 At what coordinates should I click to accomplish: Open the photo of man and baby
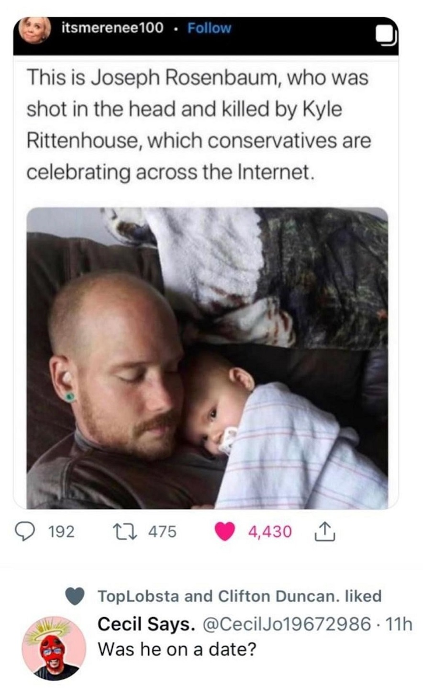[x=207, y=358]
